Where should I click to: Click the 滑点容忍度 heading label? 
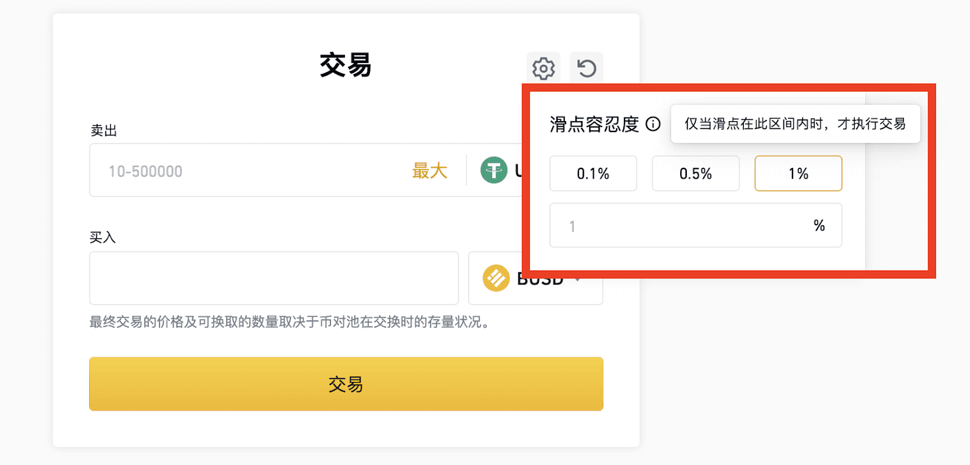[x=593, y=124]
